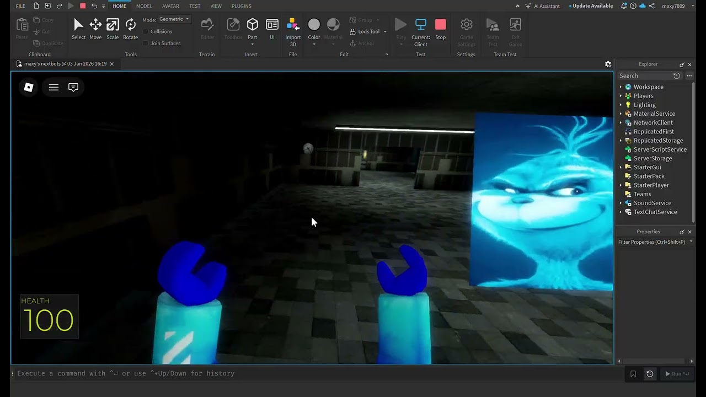Choose the Rotate tool
Screen dimensions: 706x397
[131, 29]
